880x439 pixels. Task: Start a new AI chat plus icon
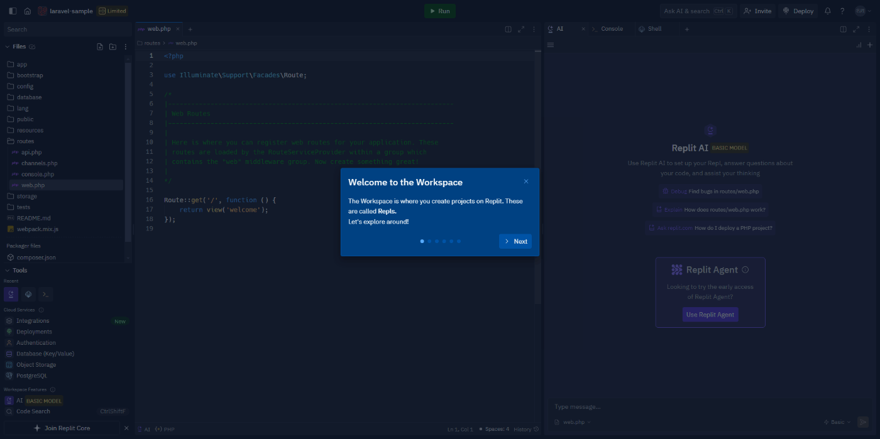[870, 45]
